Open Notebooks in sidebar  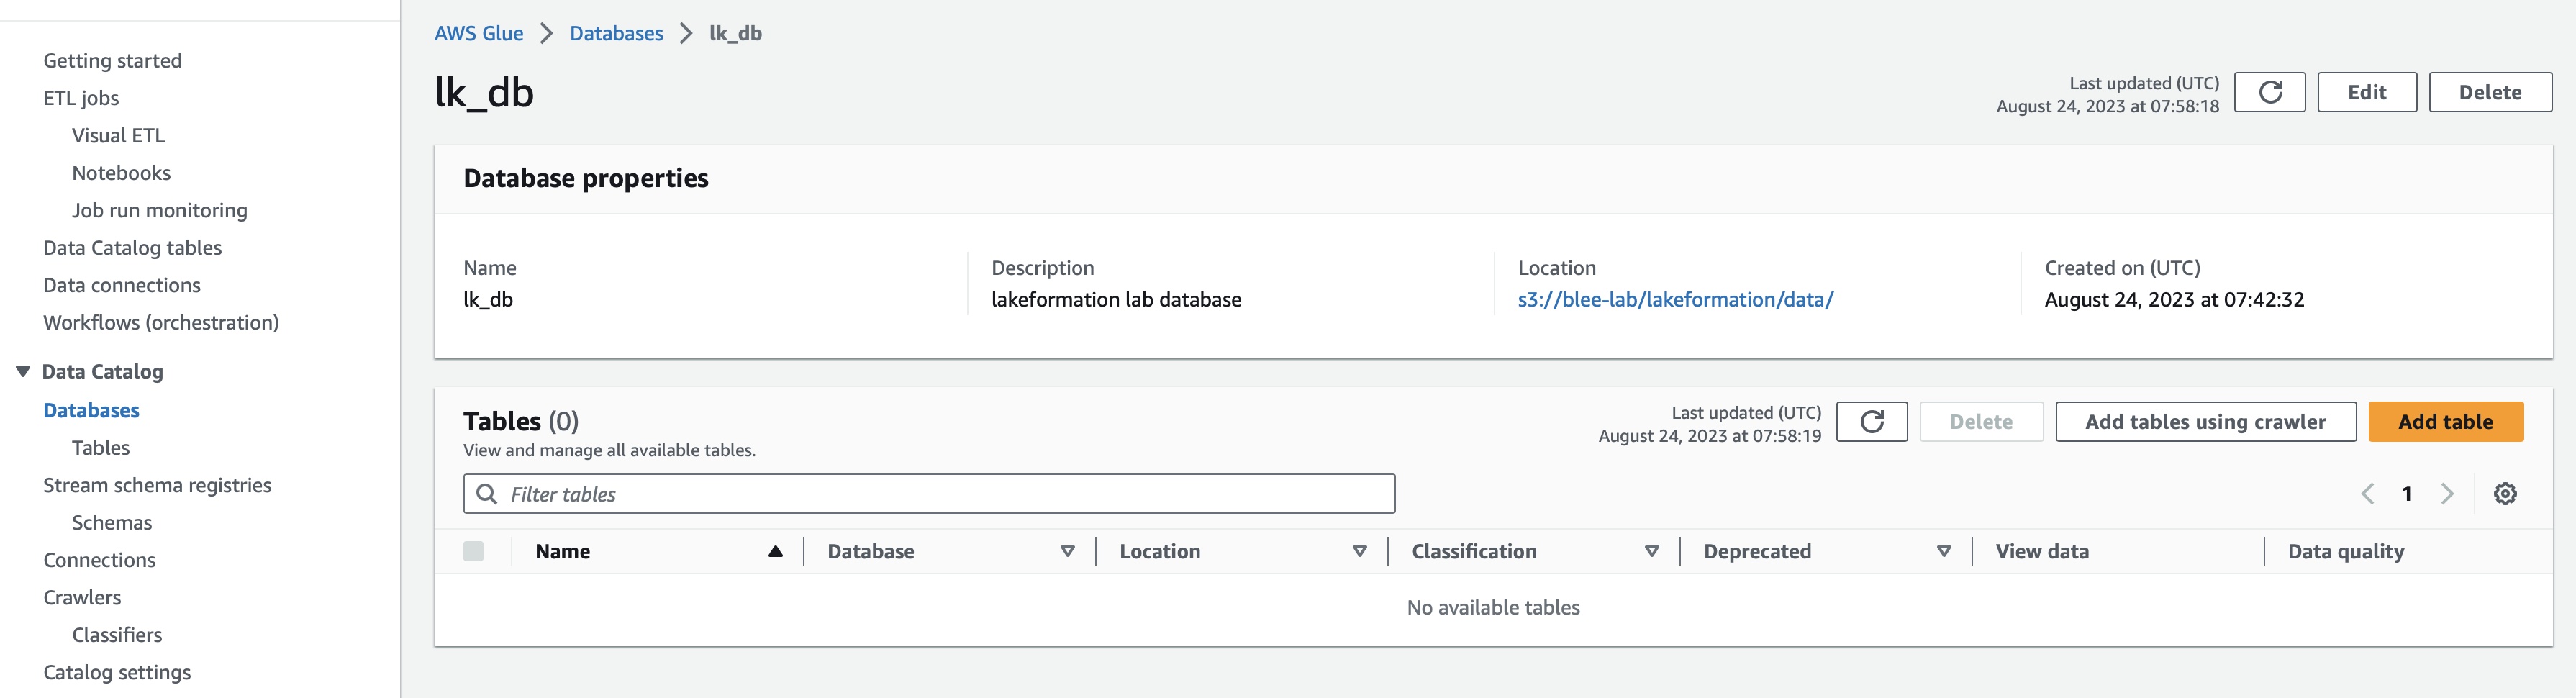(x=121, y=173)
